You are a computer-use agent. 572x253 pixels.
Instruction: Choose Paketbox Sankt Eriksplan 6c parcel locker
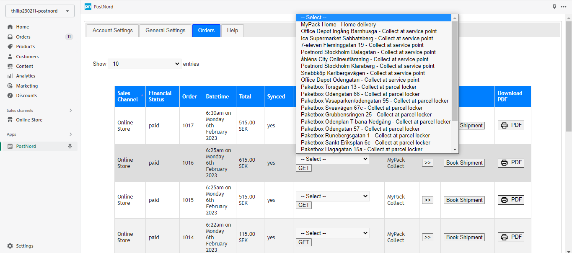tap(374, 143)
